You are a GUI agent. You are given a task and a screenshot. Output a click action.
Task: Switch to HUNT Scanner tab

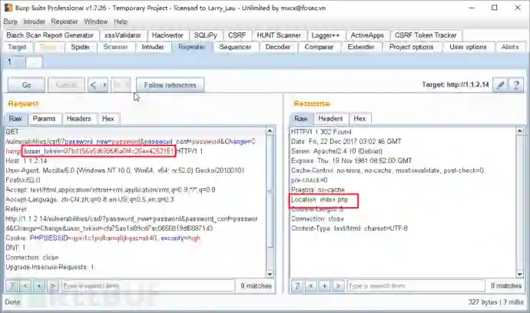[x=279, y=35]
